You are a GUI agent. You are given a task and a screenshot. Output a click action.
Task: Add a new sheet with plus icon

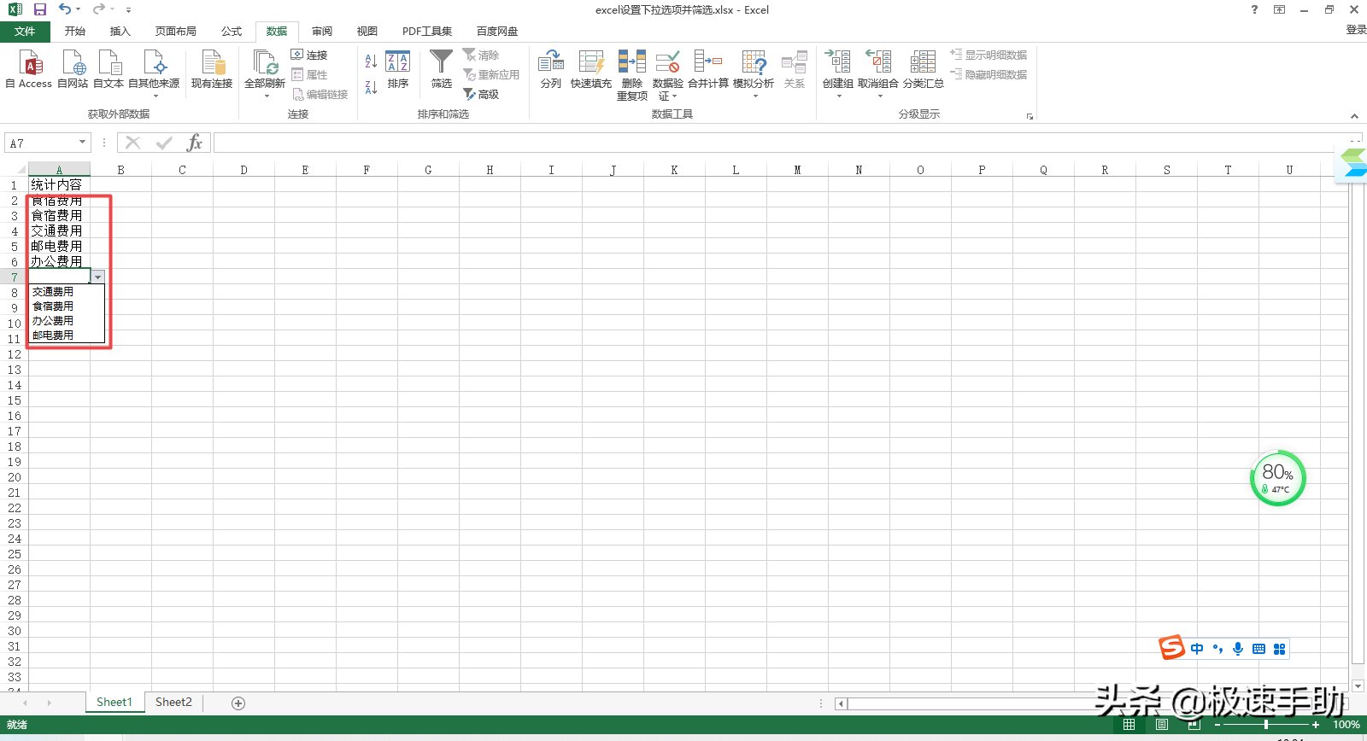tap(238, 703)
